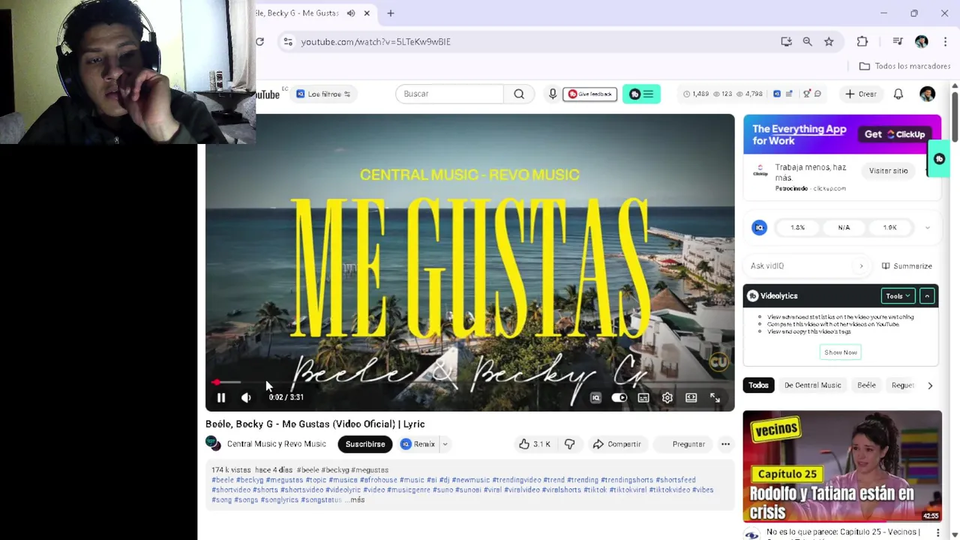This screenshot has width=960, height=540.
Task: Open more actions three-dot menu under video
Action: [725, 444]
